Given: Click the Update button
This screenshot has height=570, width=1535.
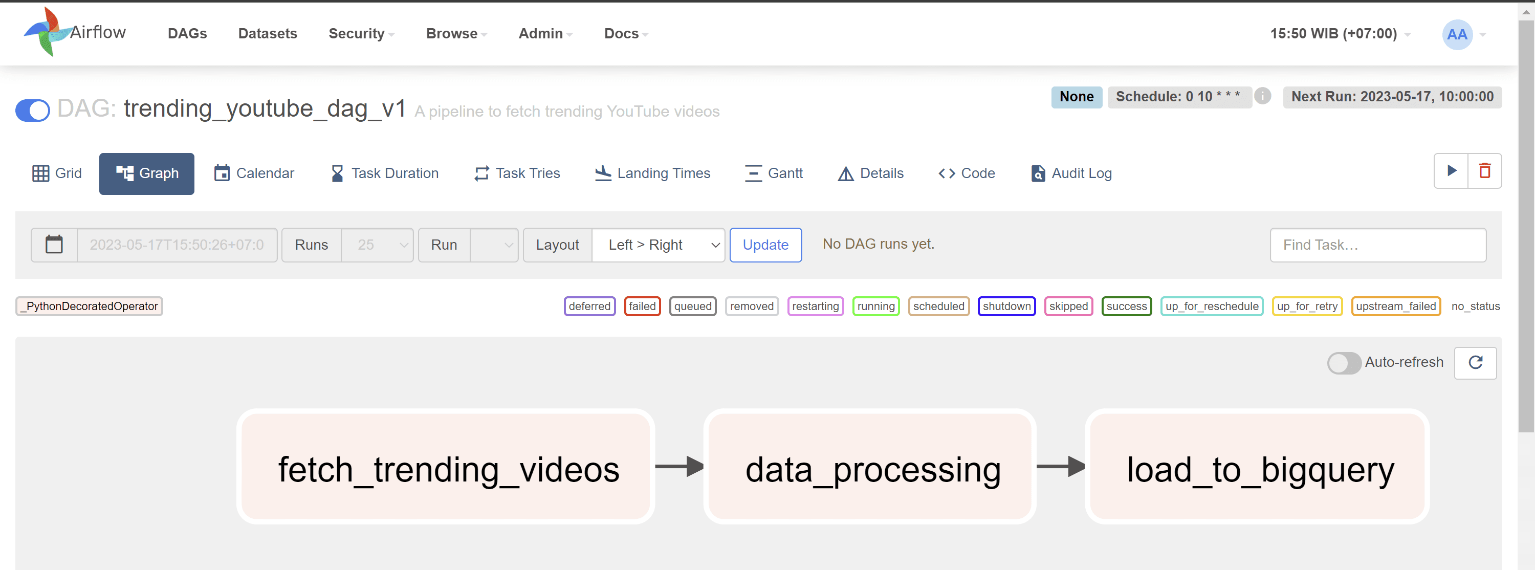Looking at the screenshot, I should click(766, 245).
